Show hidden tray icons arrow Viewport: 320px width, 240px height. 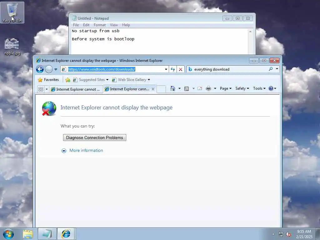[273, 234]
